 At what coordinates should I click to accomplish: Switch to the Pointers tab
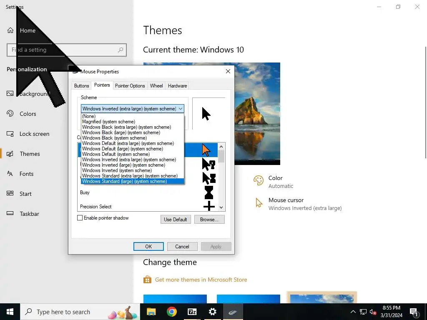point(102,85)
